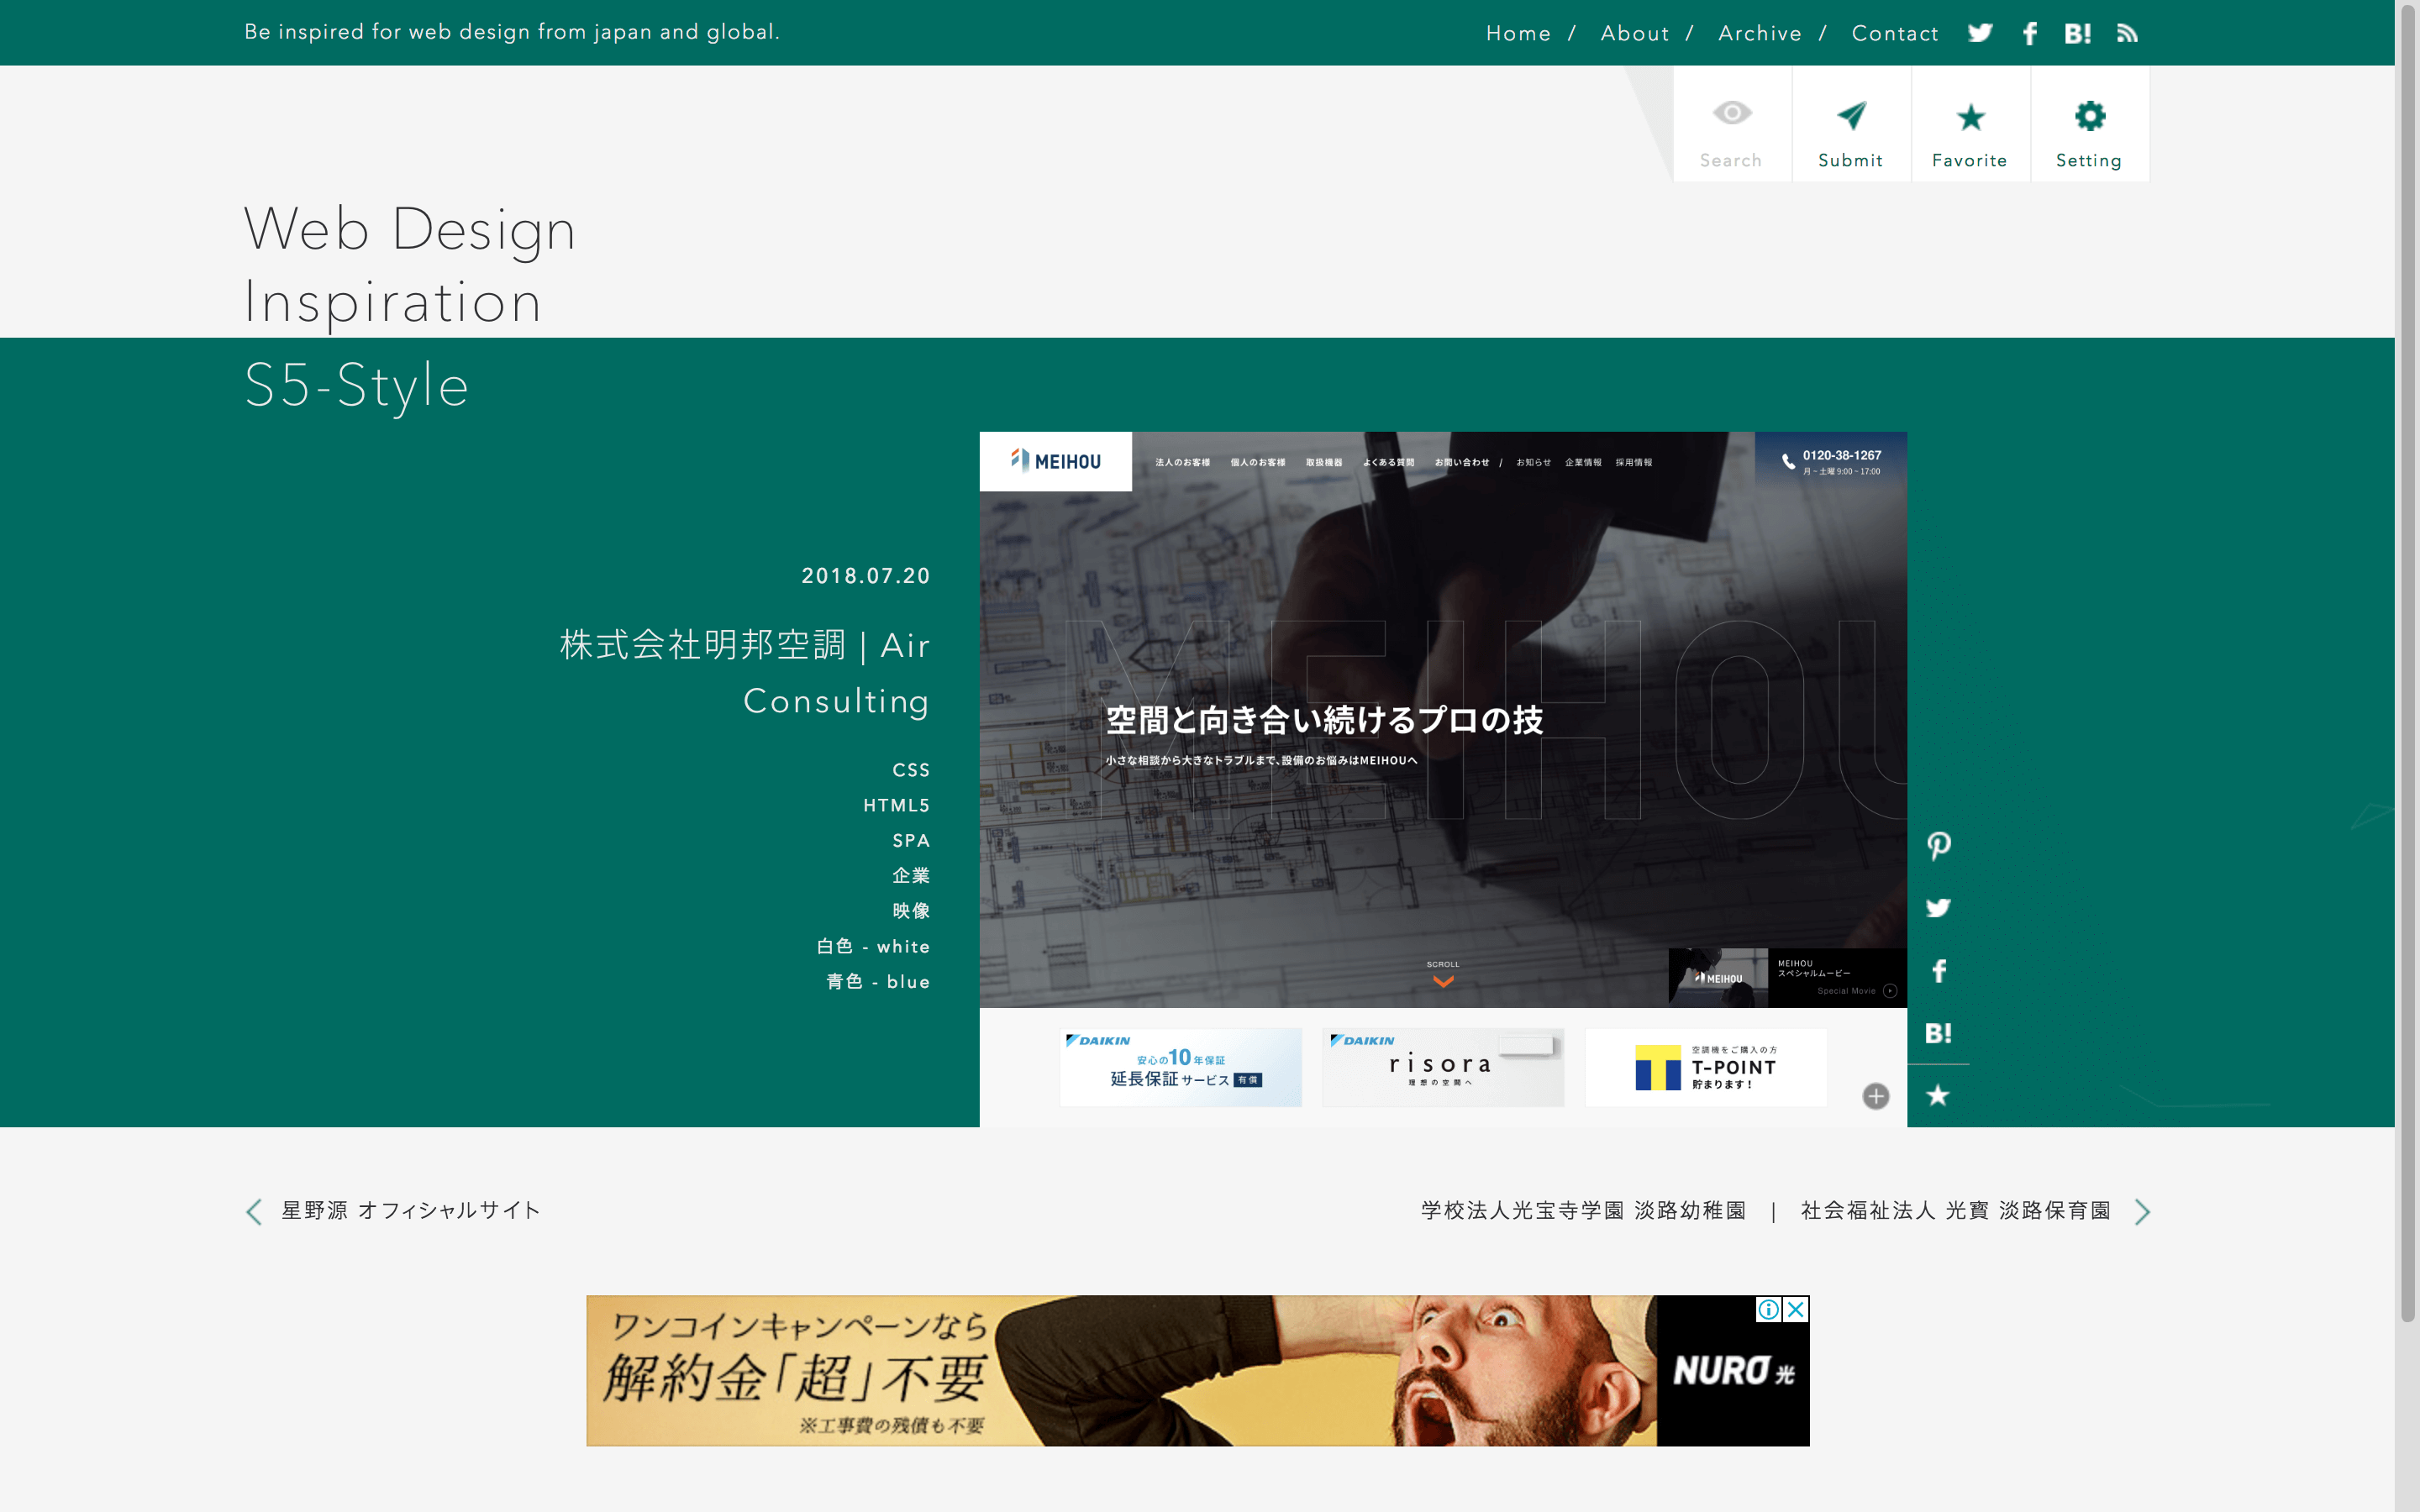Viewport: 2420px width, 1512px height.
Task: Go to next post with the right chevron
Action: tap(2141, 1212)
